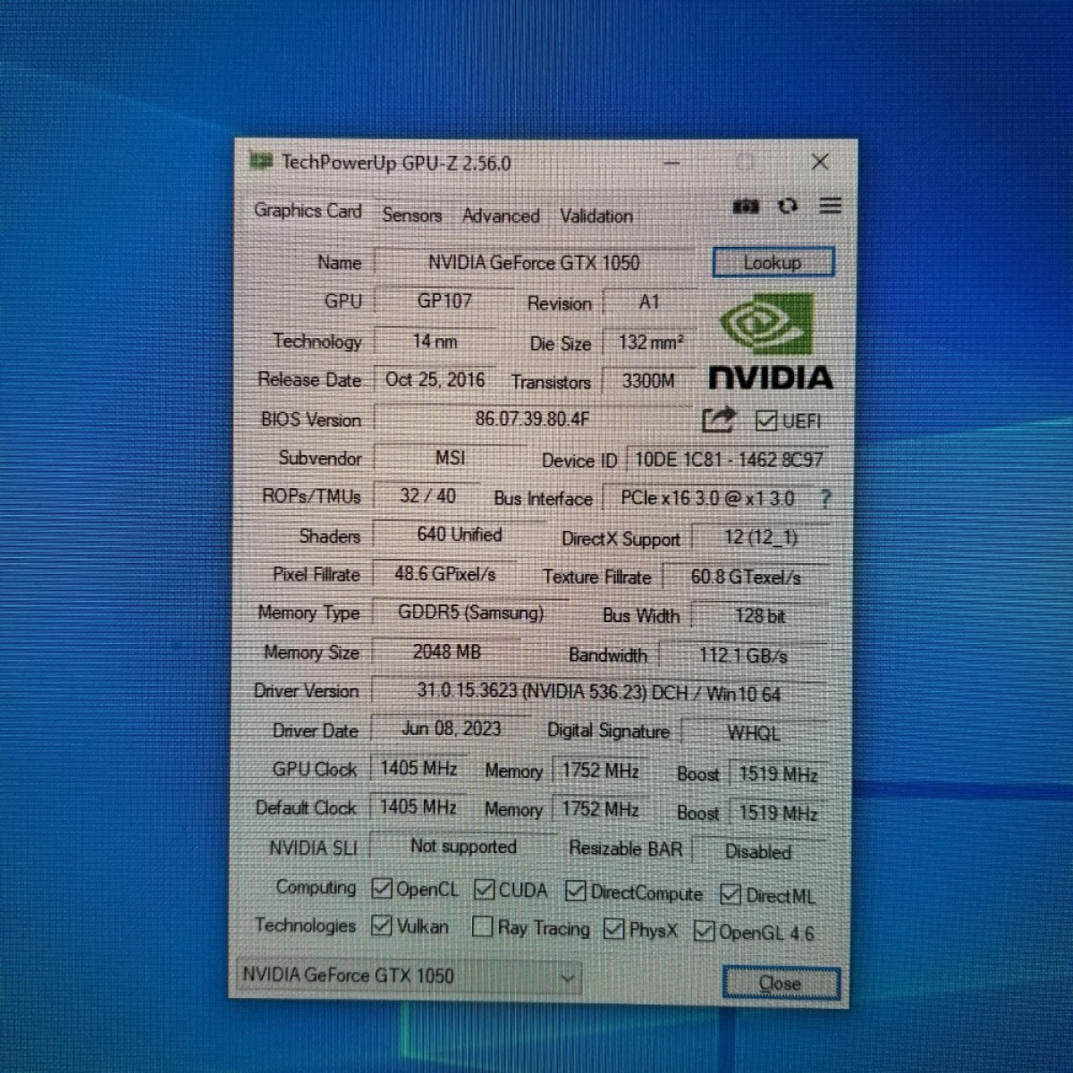This screenshot has height=1073, width=1073.
Task: Click the Shaders value 640 Unified
Action: (x=460, y=535)
